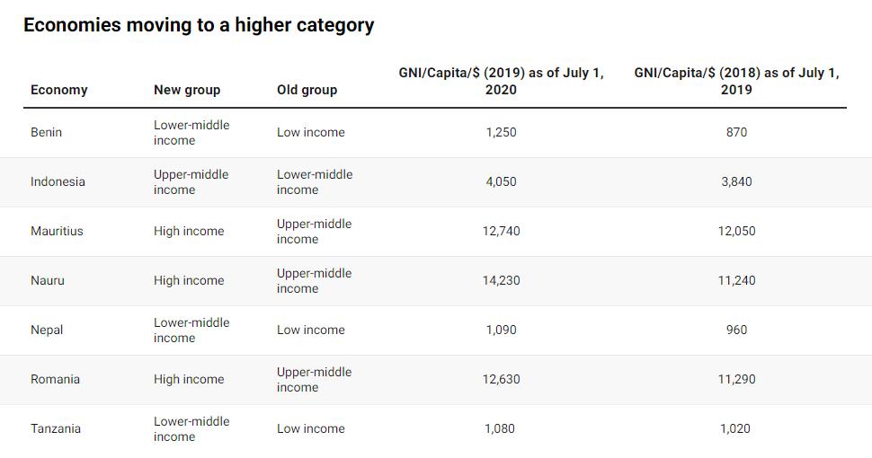This screenshot has width=872, height=458.
Task: Click Tanzania's 1,080 value
Action: (x=500, y=429)
